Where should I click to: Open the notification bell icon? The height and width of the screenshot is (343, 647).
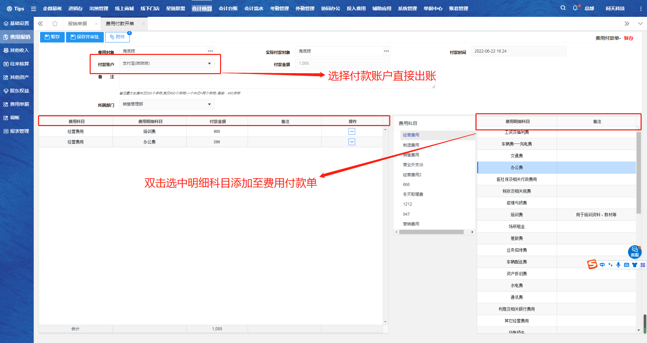575,8
